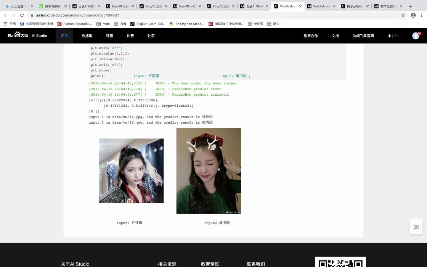The width and height of the screenshot is (427, 267).
Task: Click the apps grid icon on the bookmarks bar
Action: pos(5,24)
